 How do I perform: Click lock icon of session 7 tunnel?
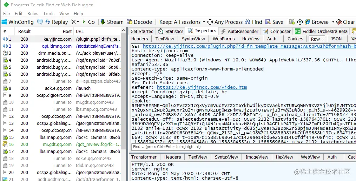click(x=5, y=81)
